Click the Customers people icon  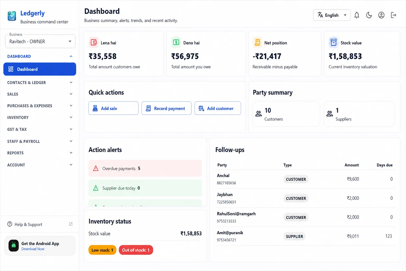point(259,114)
